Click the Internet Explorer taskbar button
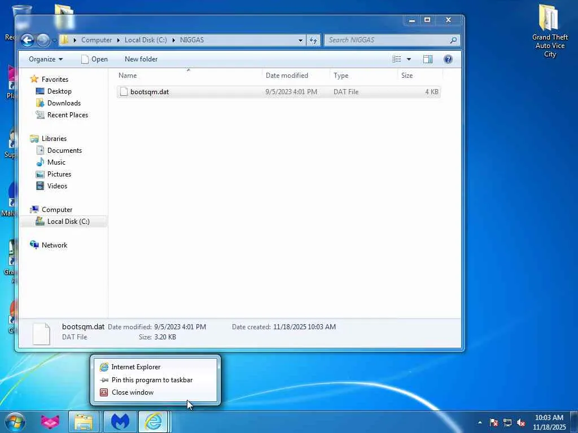The height and width of the screenshot is (433, 578). 153,422
